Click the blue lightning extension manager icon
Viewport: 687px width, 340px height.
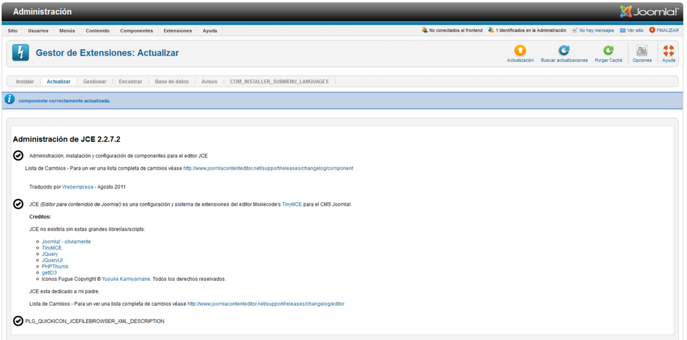click(20, 53)
